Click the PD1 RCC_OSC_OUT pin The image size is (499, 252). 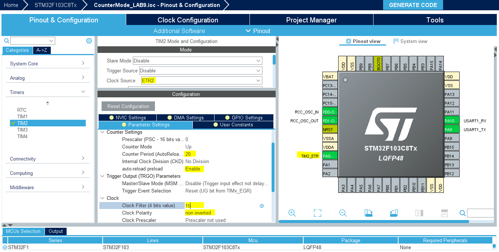(x=330, y=121)
